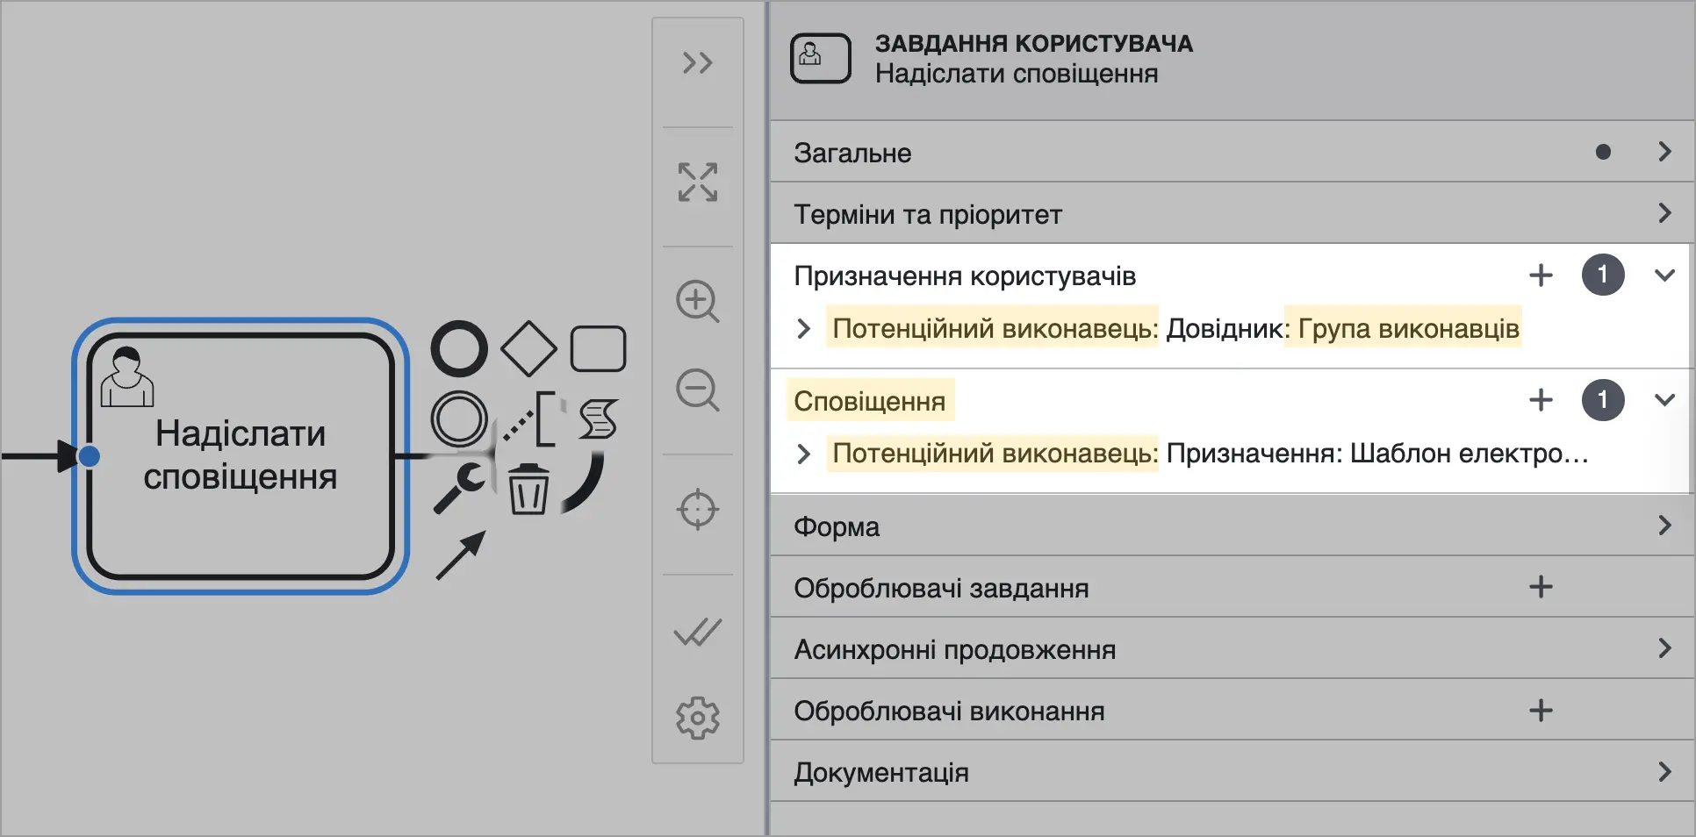Add entry to Призначення користувачів with plus
1696x837 pixels.
(1541, 275)
